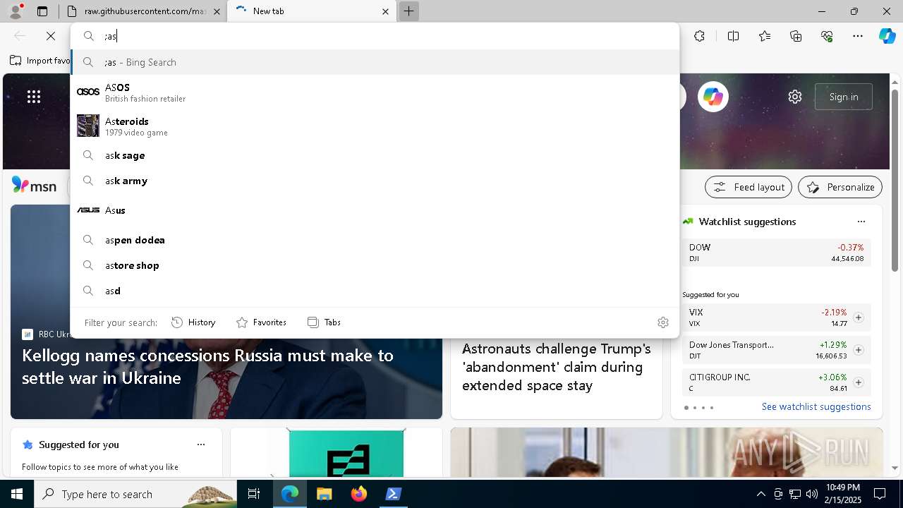The height and width of the screenshot is (508, 903).
Task: Open the MSN logo link
Action: click(x=34, y=186)
